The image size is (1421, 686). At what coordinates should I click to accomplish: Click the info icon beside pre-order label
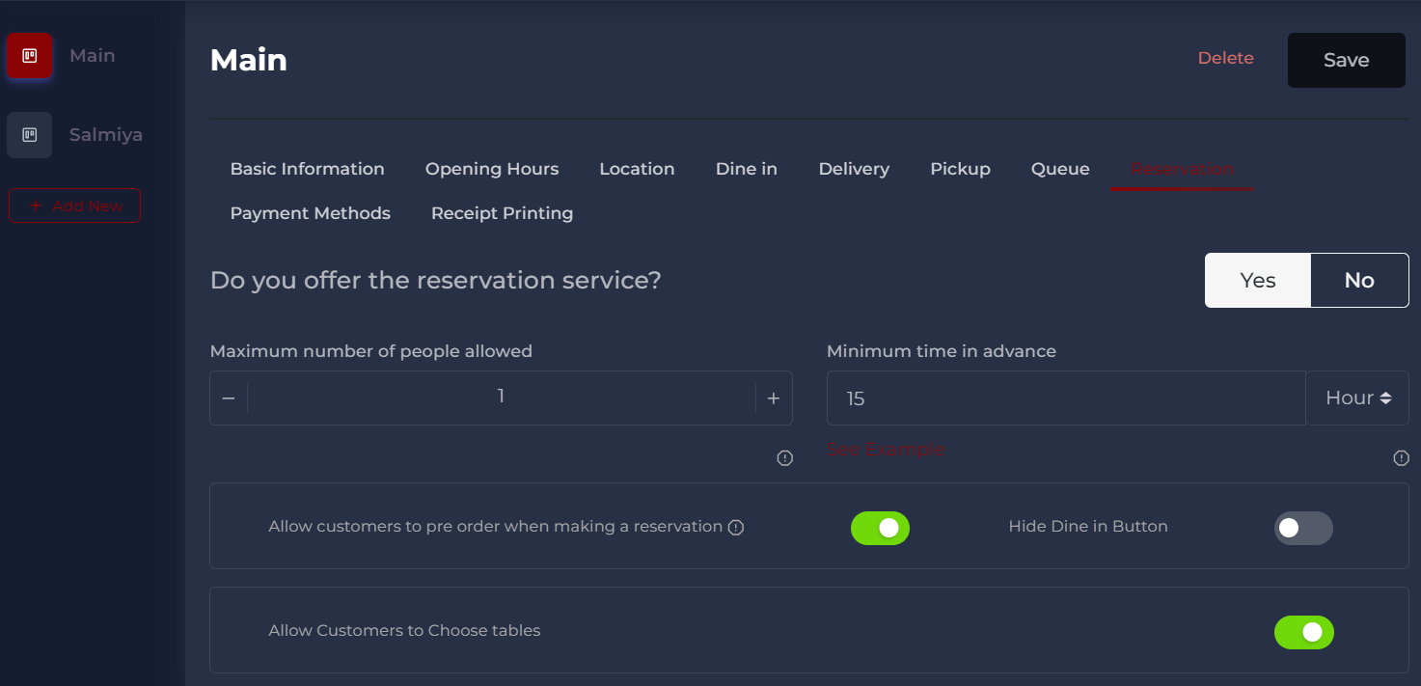pos(736,527)
